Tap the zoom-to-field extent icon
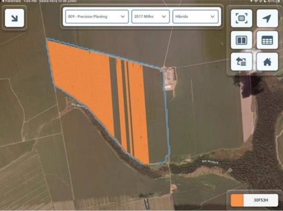 click(242, 18)
